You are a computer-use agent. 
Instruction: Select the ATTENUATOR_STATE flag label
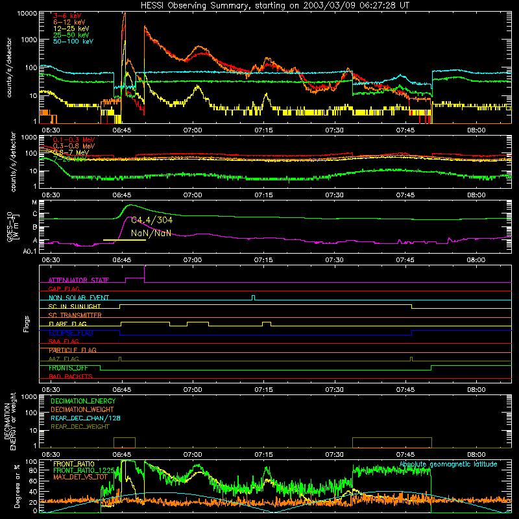pos(78,280)
